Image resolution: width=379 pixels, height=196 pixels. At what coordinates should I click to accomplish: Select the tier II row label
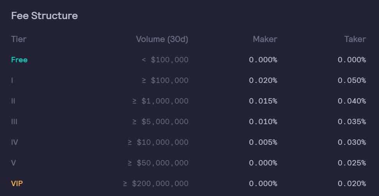click(13, 101)
